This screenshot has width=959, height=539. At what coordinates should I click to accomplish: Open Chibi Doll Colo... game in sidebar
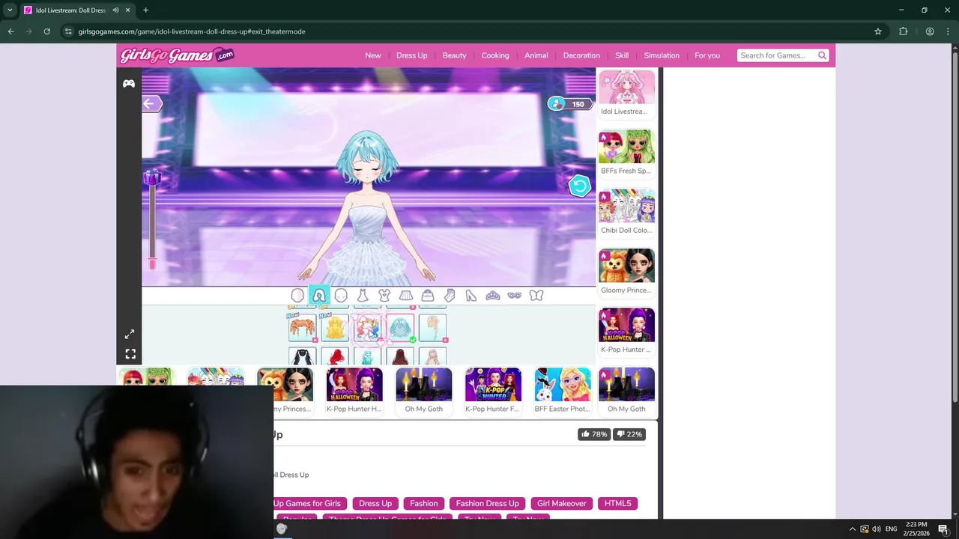click(x=626, y=213)
